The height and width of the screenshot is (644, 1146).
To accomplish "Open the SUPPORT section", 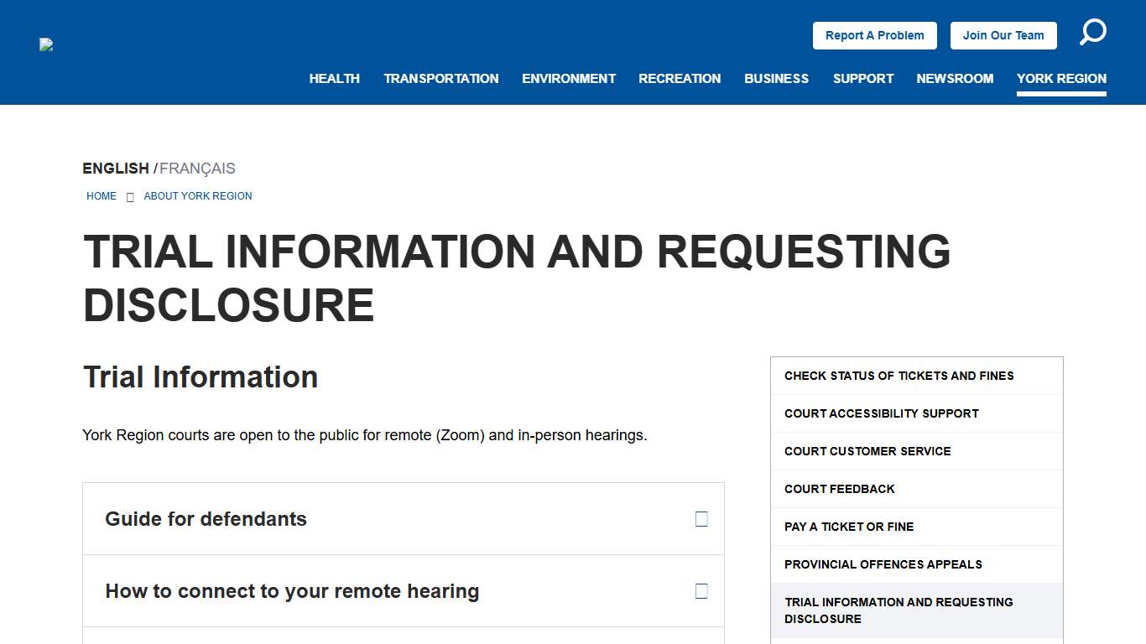I will tap(862, 78).
